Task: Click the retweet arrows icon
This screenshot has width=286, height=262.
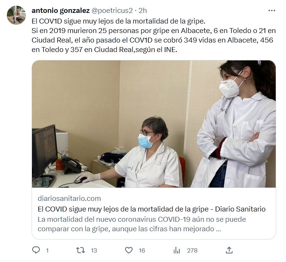Action: click(x=81, y=250)
